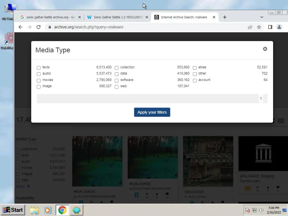Image resolution: width=288 pixels, height=216 pixels.
Task: Reload the archive.org page
Action: (x=38, y=27)
